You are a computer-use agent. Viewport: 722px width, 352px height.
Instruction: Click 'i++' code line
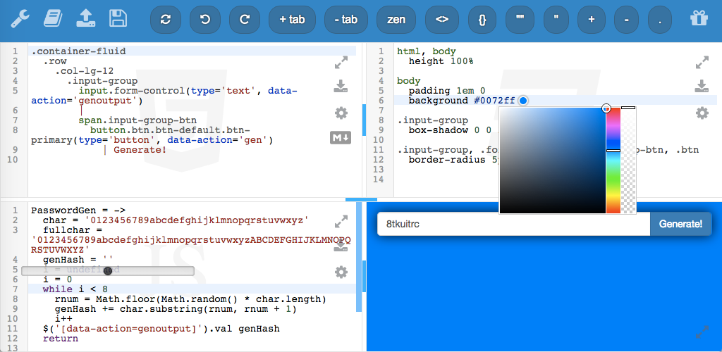(63, 319)
